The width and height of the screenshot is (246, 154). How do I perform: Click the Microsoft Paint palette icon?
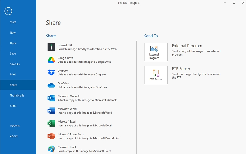[x=51, y=149]
